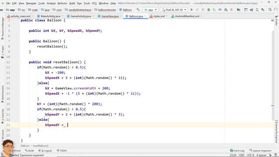The width and height of the screenshot is (279, 157).
Task: Open the Project Structure folder icon
Action: click(x=238, y=10)
